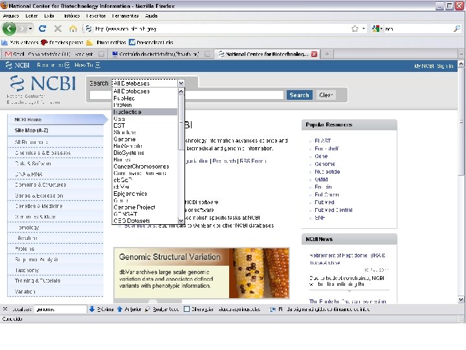The width and height of the screenshot is (466, 350).
Task: Toggle the Diferenciar maiúsc./minúsc. checkbox
Action: [x=186, y=309]
